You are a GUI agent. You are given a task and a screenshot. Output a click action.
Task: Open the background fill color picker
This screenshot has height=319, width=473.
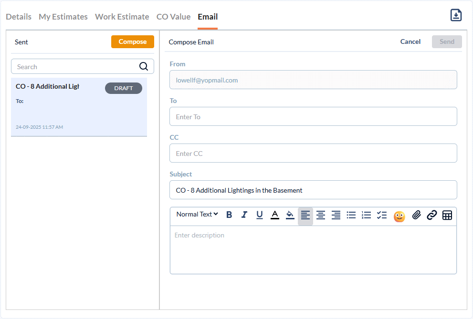[290, 215]
